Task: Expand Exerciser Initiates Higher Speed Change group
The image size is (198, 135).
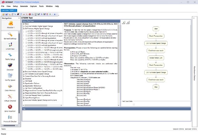Action: (24, 26)
